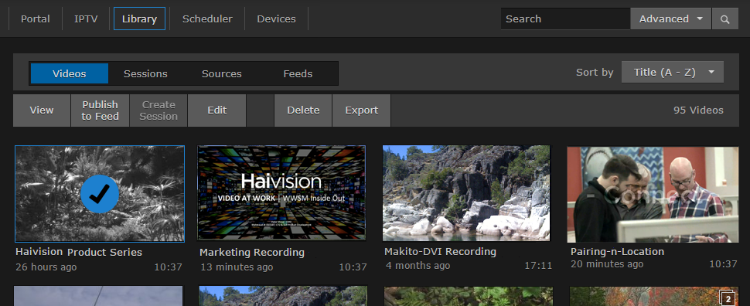This screenshot has height=306, width=750.
Task: Select the Makito-DVI Recording thumbnail
Action: pos(466,193)
